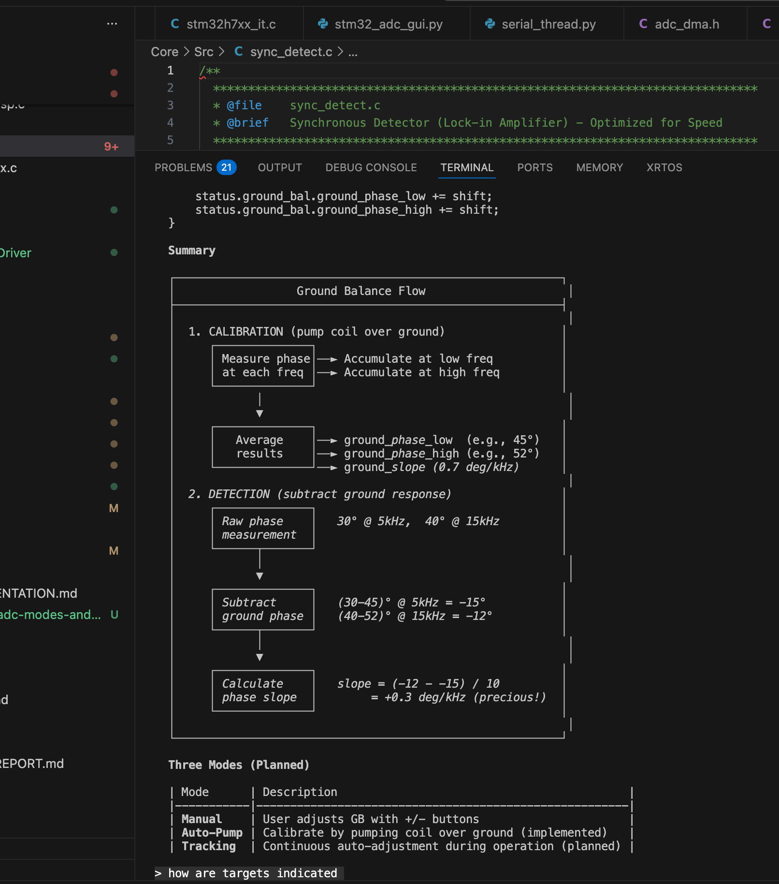Click the Python icon on stm32_adc_gui.py tab

323,24
